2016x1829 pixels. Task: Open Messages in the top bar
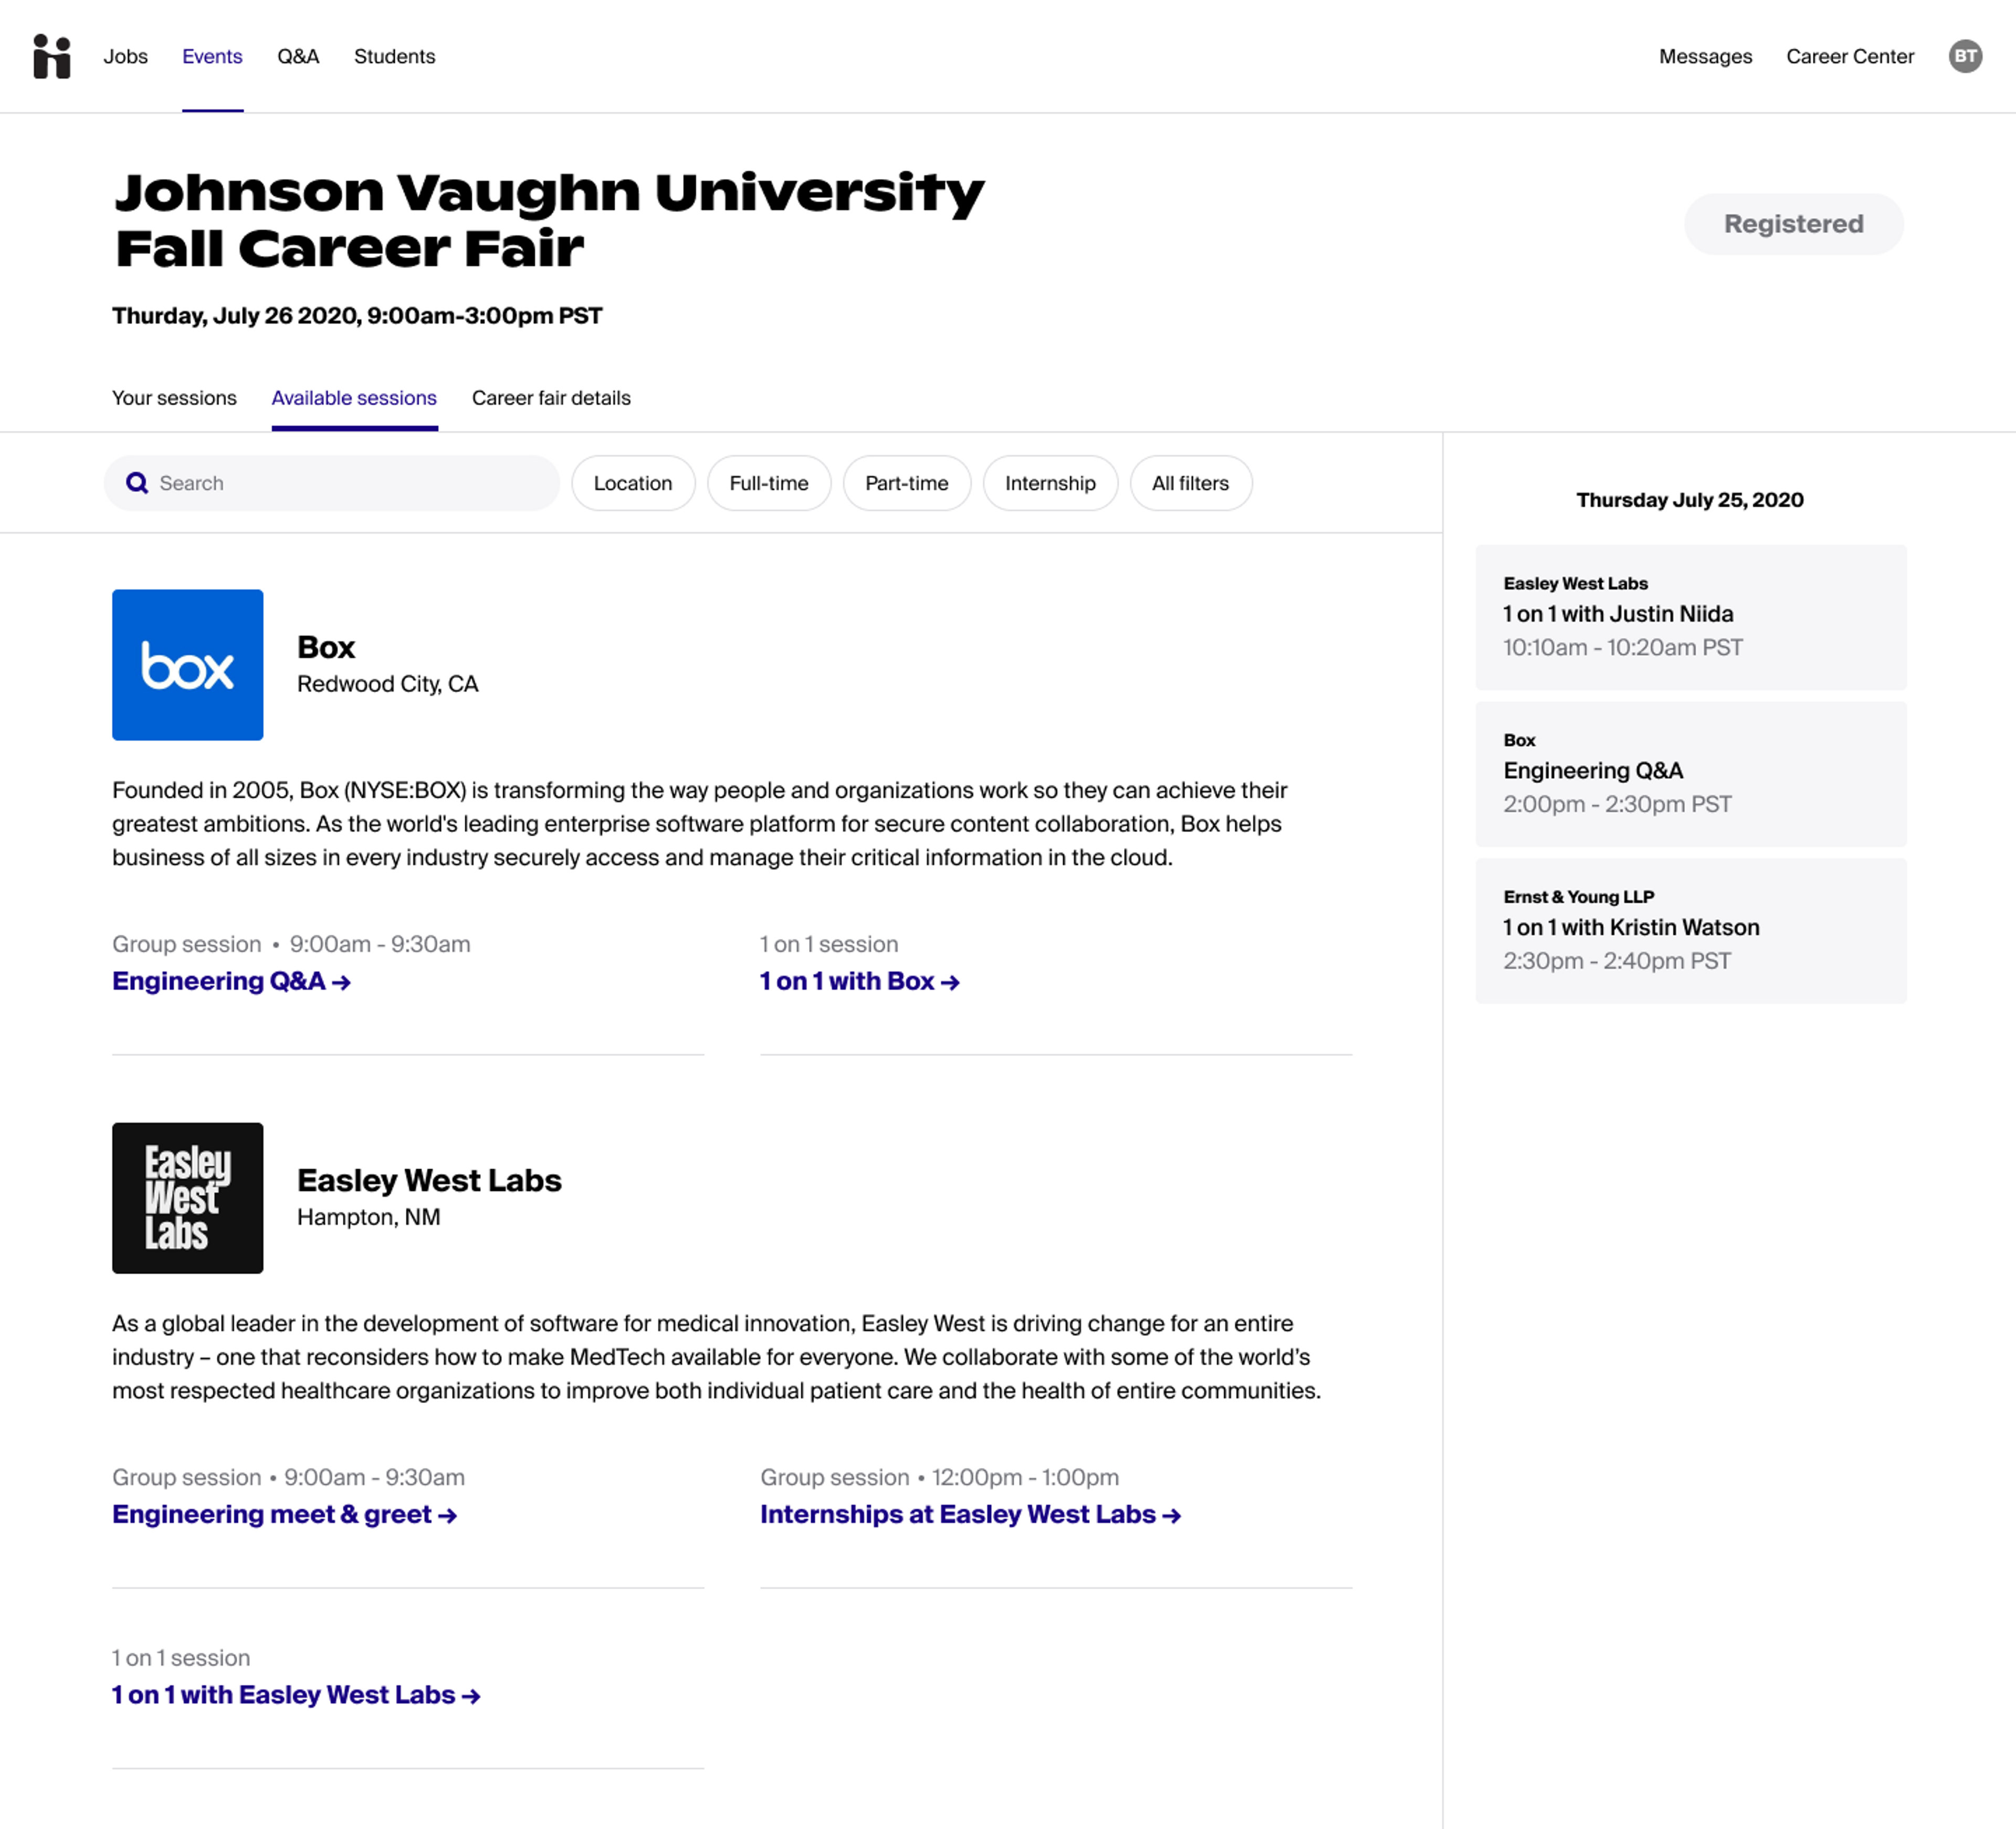coord(1704,56)
